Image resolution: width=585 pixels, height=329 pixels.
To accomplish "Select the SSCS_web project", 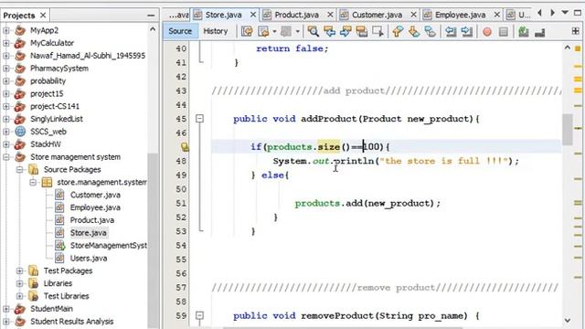I will pos(48,132).
